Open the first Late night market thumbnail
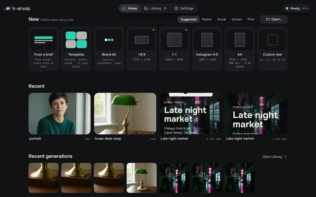 pyautogui.click(x=191, y=114)
